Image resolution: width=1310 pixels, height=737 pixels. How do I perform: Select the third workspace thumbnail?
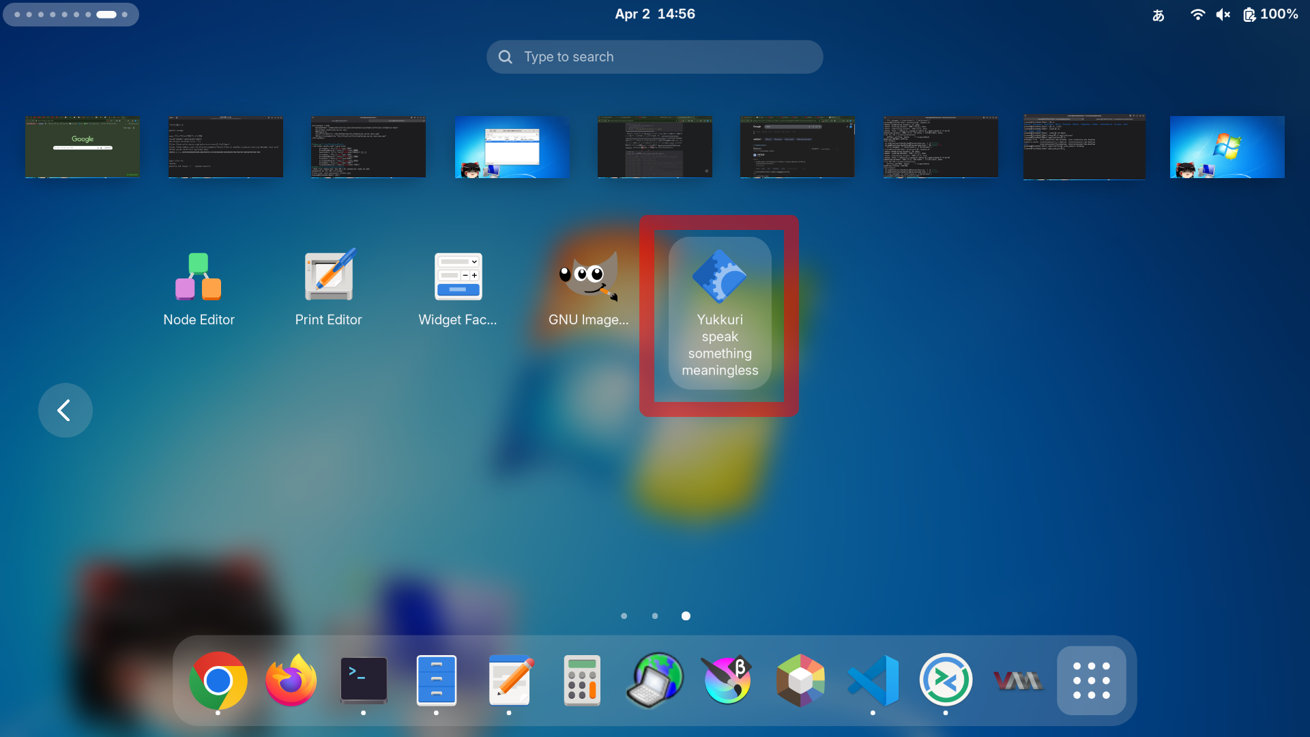[368, 147]
